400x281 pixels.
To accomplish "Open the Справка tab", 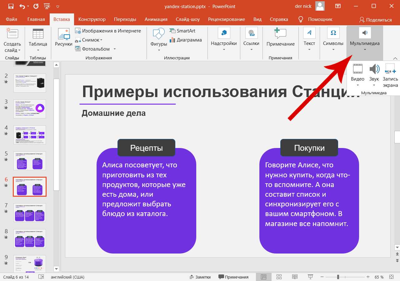I will [x=279, y=19].
